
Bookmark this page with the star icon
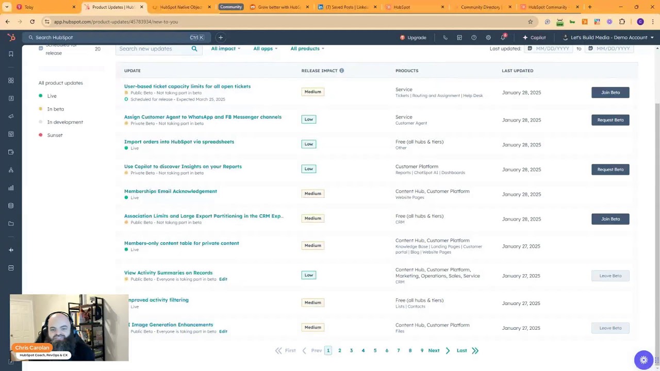pos(530,22)
